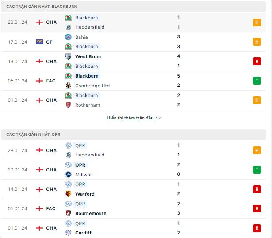Click the red B badge for the West Brom match
The height and width of the screenshot is (238, 272).
click(x=257, y=61)
